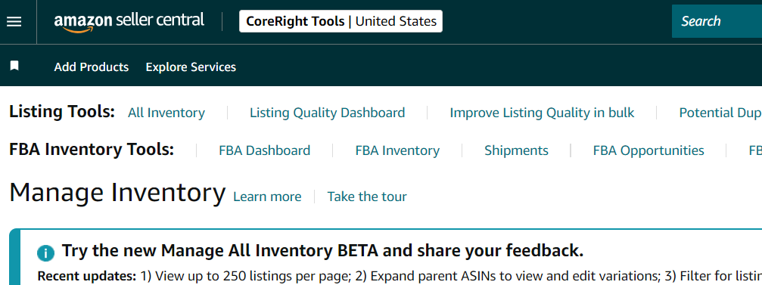Go to the All Inventory listing tool

point(166,113)
